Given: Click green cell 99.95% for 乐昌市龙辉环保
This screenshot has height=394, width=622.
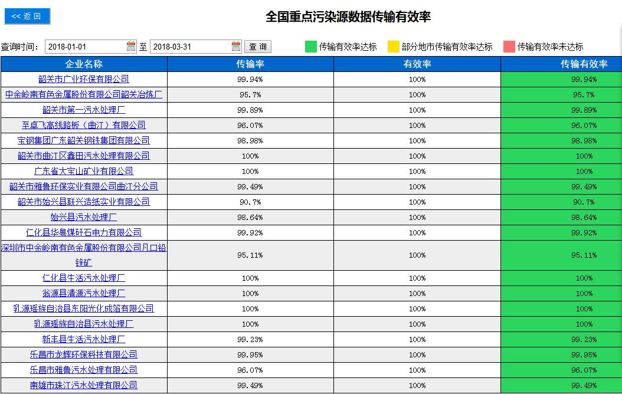Looking at the screenshot, I should pyautogui.click(x=561, y=354).
